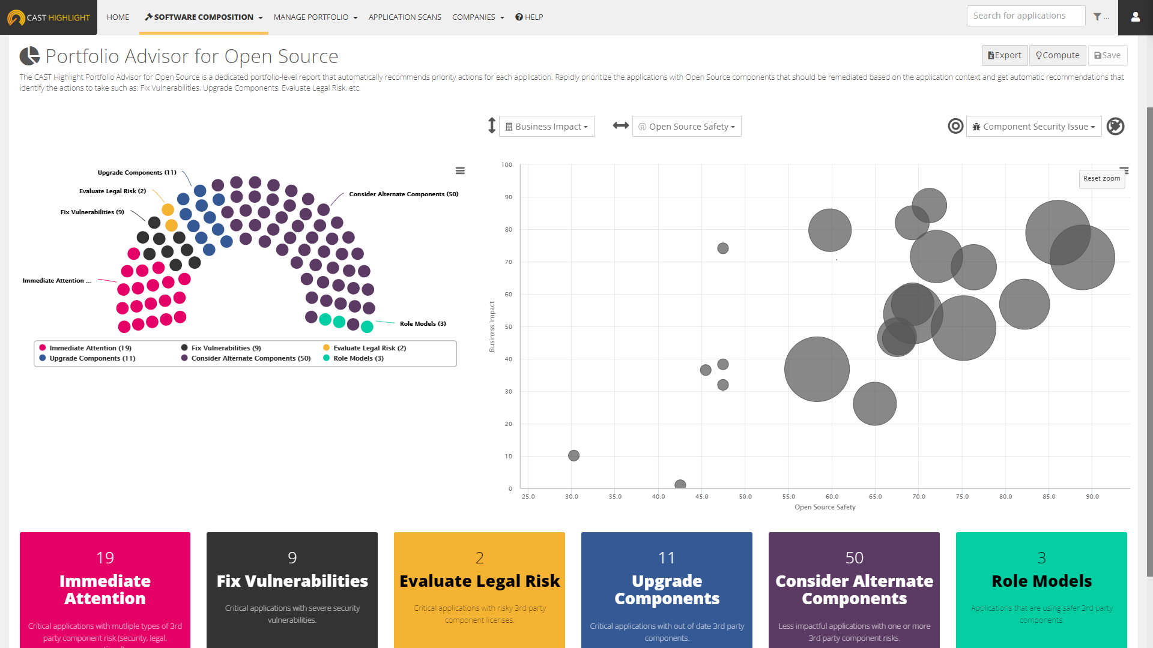Click the horizontal axis arrow icon

pos(620,126)
